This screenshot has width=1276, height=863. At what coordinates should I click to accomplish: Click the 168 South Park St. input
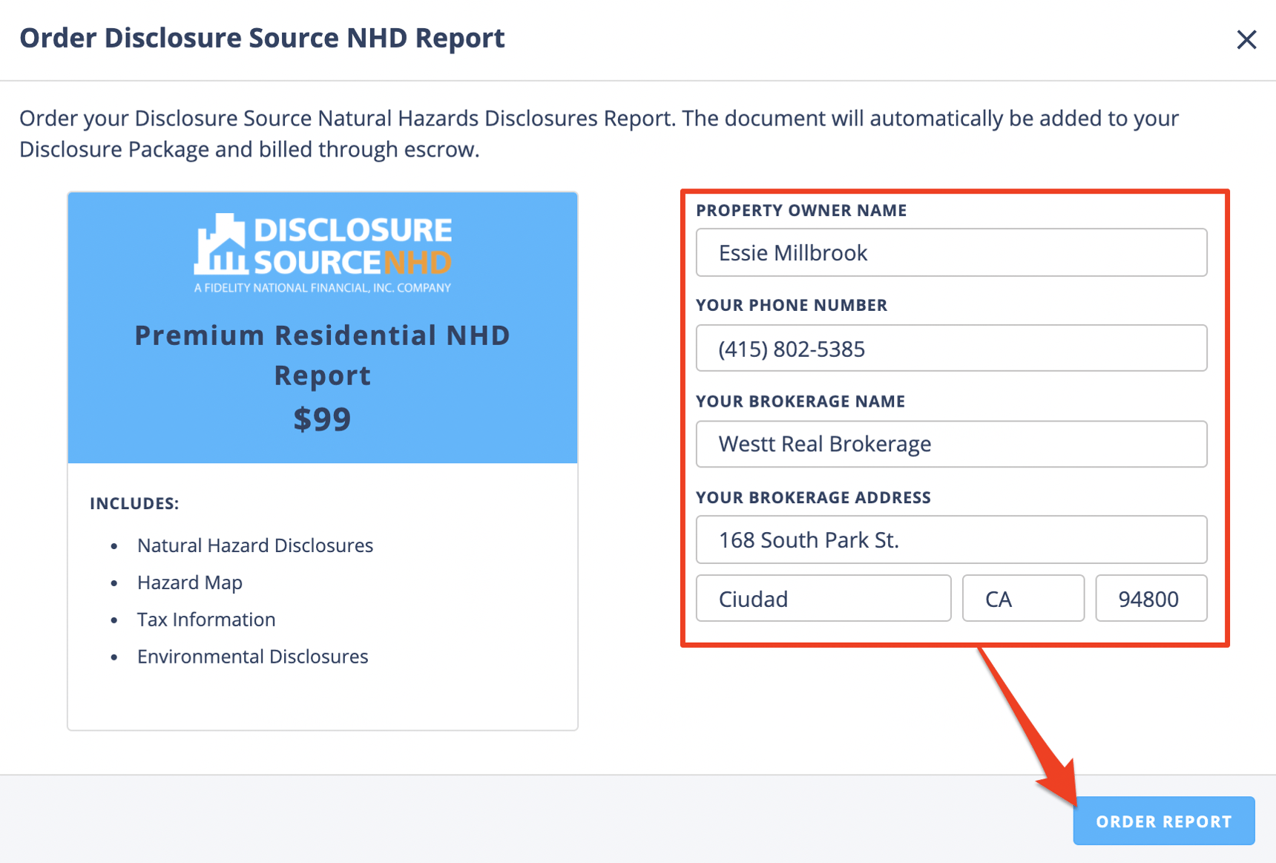coord(952,539)
